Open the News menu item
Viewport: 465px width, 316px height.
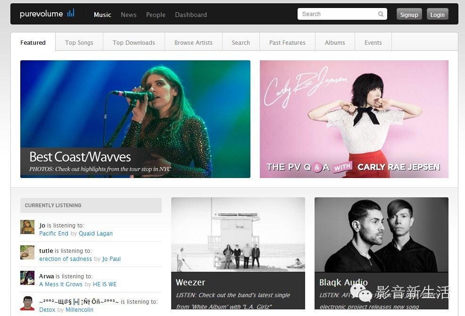point(128,15)
